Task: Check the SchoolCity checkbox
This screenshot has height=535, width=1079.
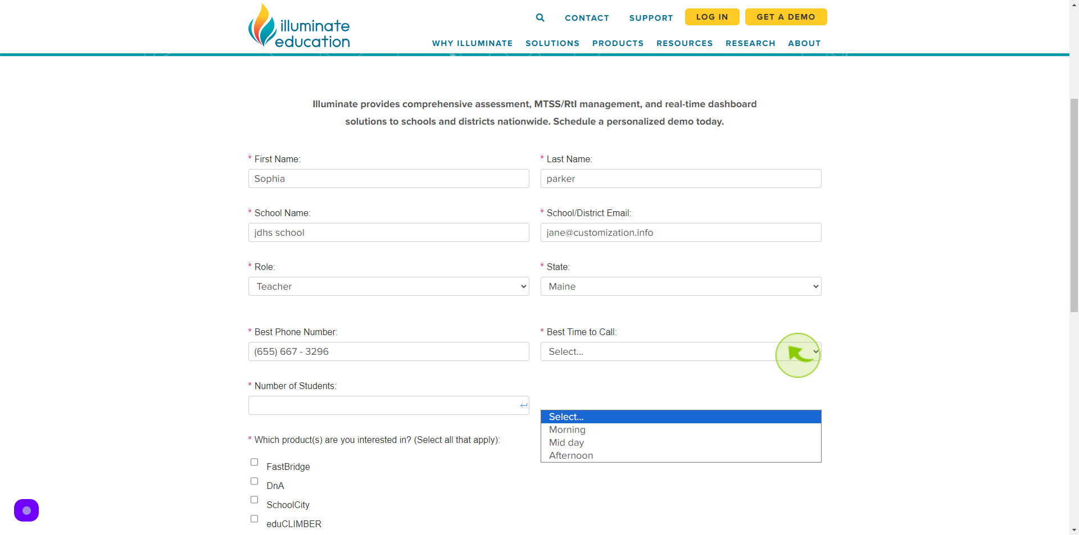Action: [x=254, y=500]
